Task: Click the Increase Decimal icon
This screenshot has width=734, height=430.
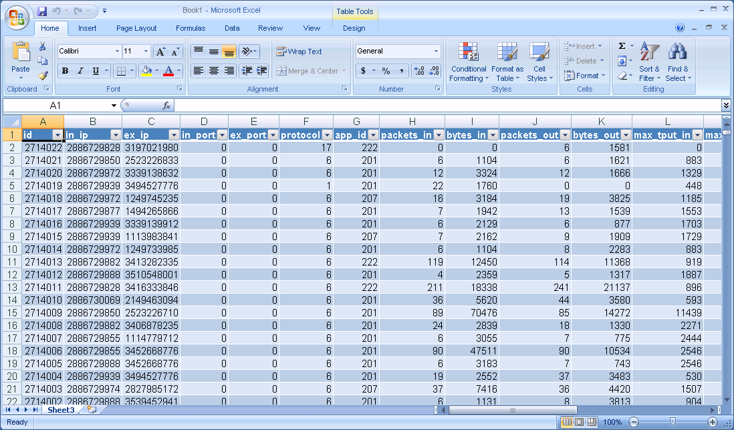Action: click(x=413, y=70)
